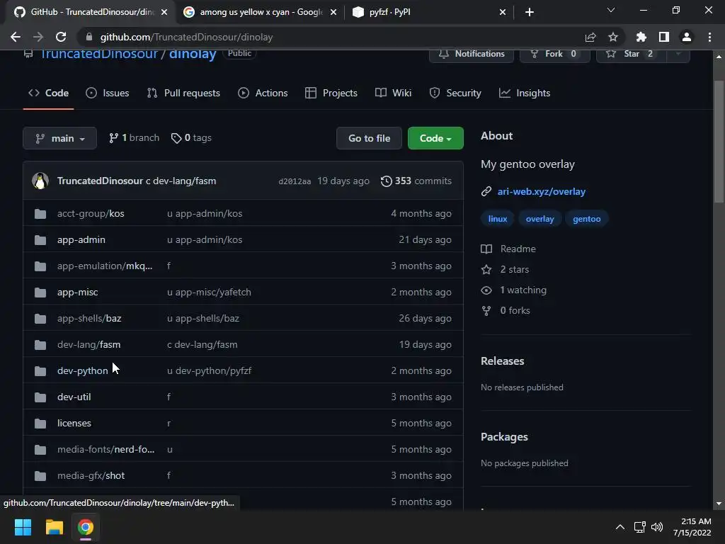The image size is (725, 544).
Task: Open commit message 'u dev-python/pyfzf'
Action: [x=209, y=370]
